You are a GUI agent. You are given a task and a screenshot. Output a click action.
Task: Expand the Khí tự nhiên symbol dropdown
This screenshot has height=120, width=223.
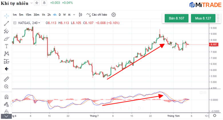[x=31, y=3]
